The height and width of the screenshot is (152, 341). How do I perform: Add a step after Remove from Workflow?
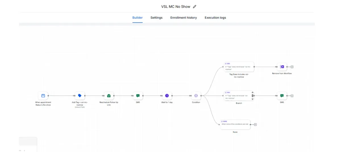(292, 67)
